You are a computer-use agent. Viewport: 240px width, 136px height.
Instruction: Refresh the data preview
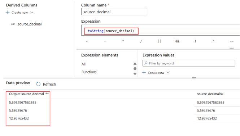(46, 84)
